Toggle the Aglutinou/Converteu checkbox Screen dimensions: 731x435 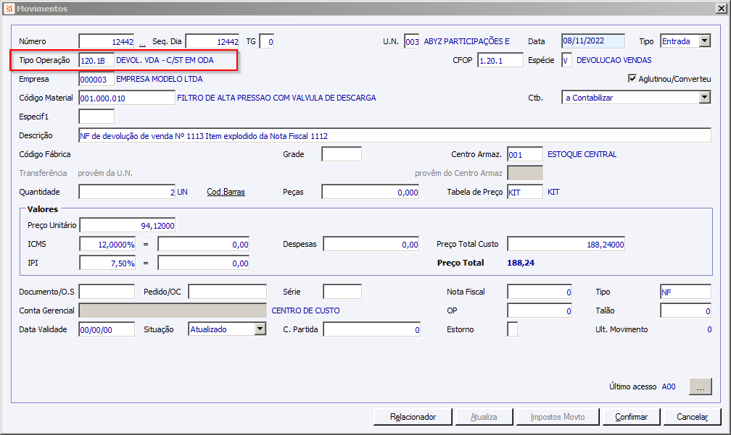[632, 78]
